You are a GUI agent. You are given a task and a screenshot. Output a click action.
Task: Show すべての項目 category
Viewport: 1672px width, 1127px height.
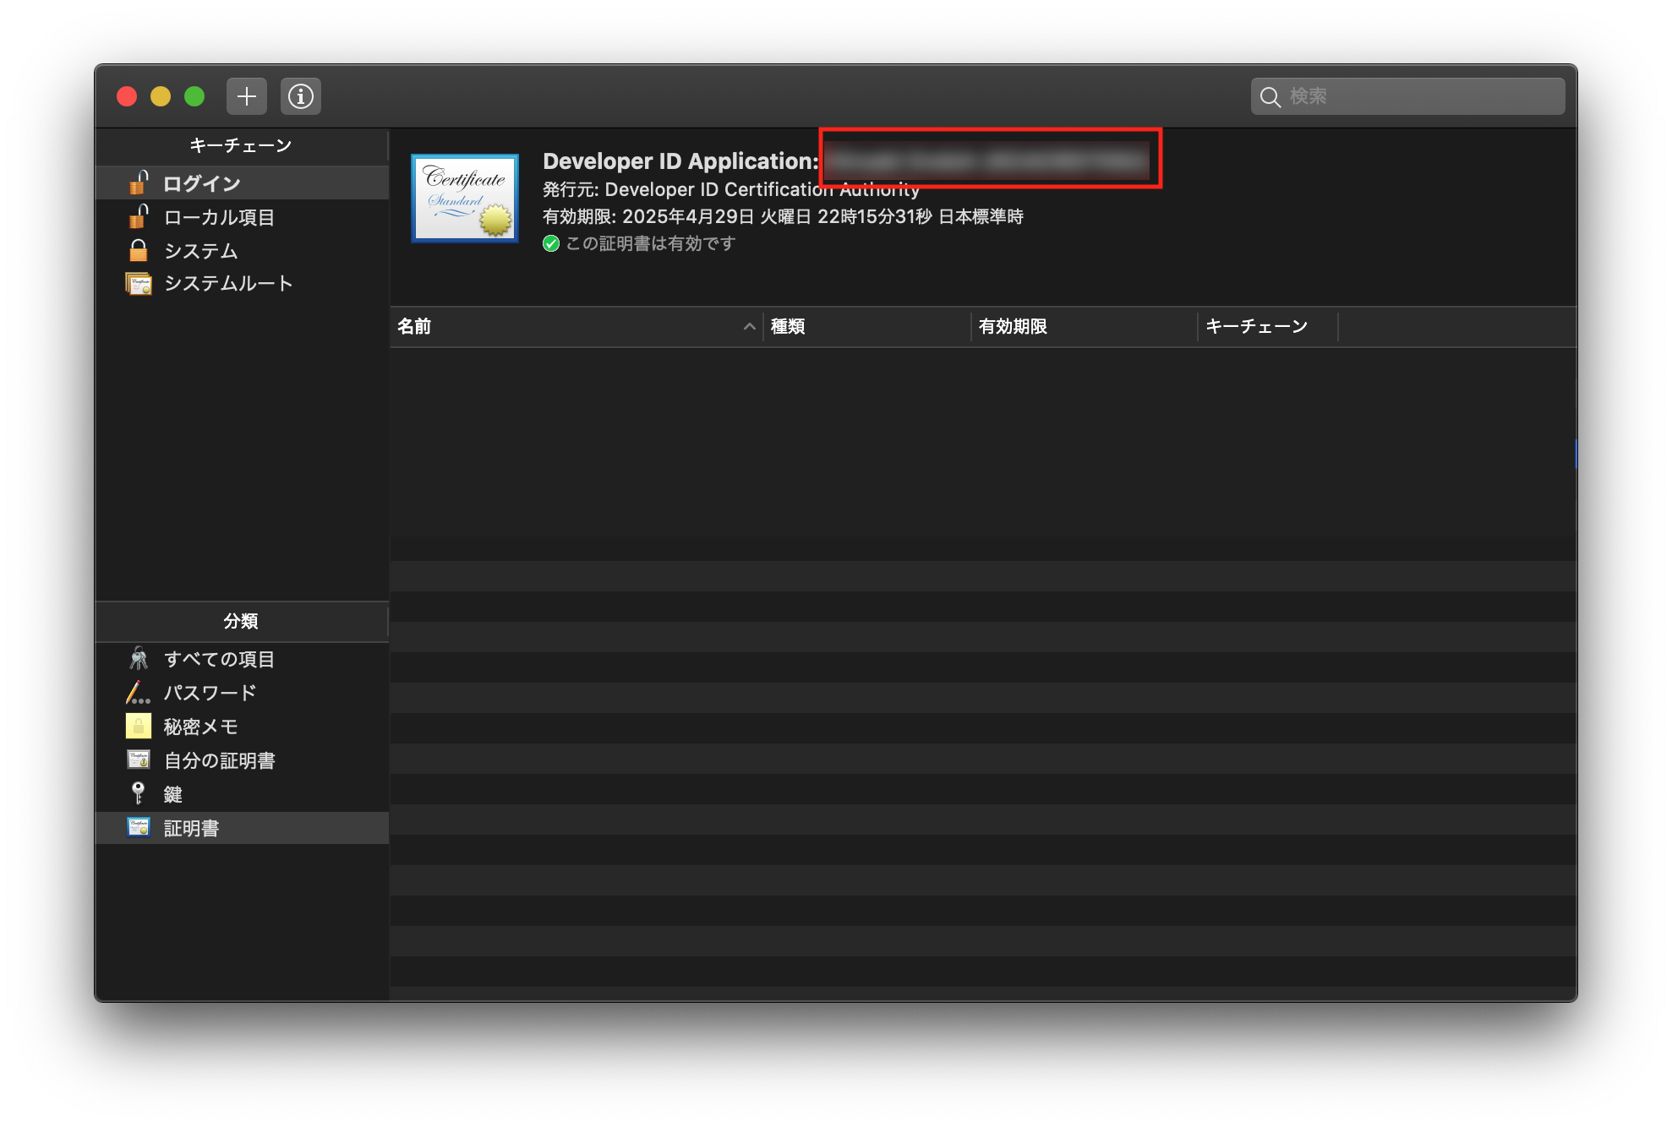[218, 659]
